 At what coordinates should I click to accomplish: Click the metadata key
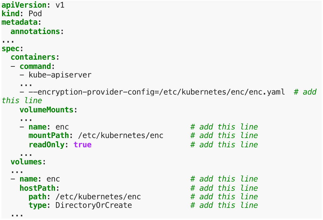20,23
